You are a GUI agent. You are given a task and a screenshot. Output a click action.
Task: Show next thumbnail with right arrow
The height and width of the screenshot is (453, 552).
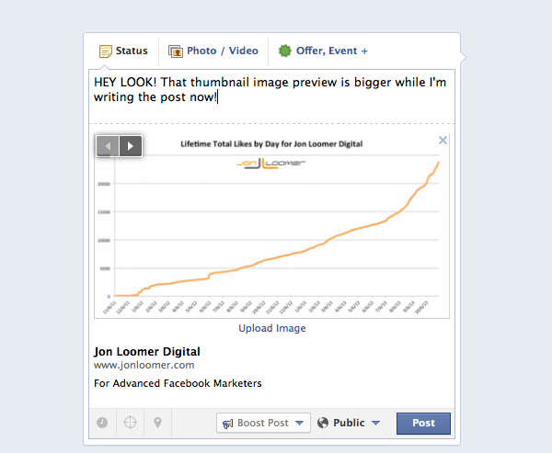[131, 145]
